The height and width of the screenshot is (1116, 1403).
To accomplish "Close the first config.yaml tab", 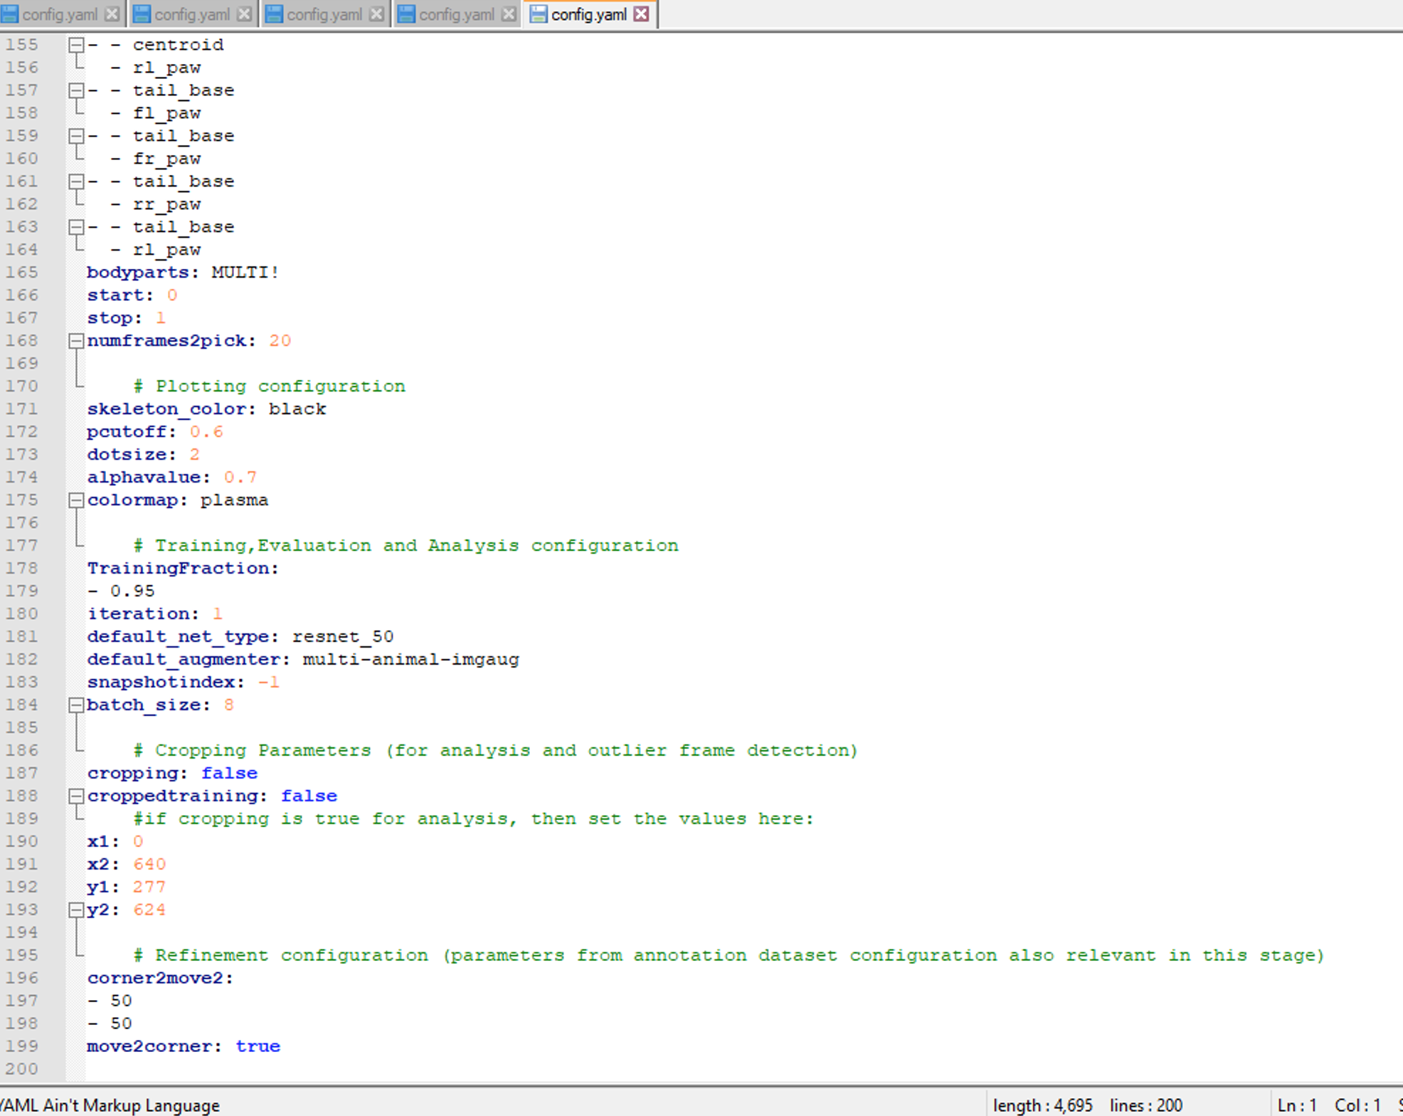I will pos(110,13).
